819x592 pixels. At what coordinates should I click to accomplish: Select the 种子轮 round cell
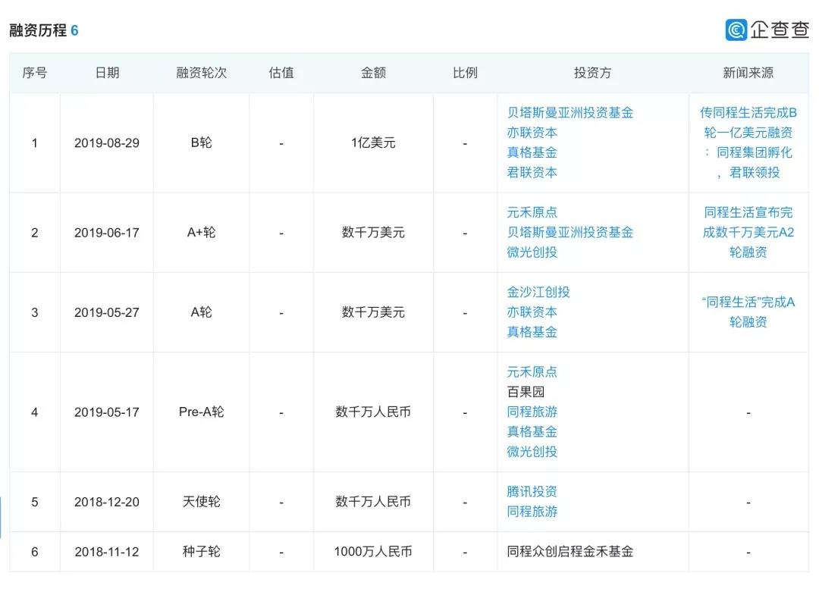click(x=201, y=551)
